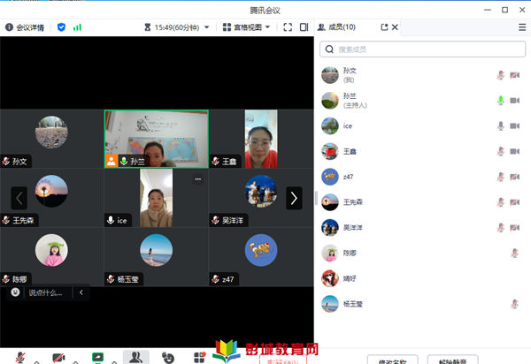531x364 pixels.
Task: Select member 王先森 in the list
Action: (x=422, y=201)
